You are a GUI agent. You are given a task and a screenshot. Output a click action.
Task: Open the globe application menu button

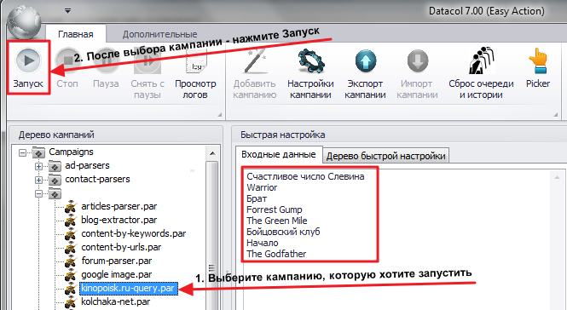24,22
